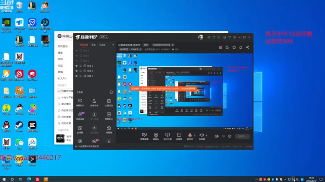Click the microphone icon in bottom toolbar
The height and width of the screenshot is (182, 325).
coord(190,135)
